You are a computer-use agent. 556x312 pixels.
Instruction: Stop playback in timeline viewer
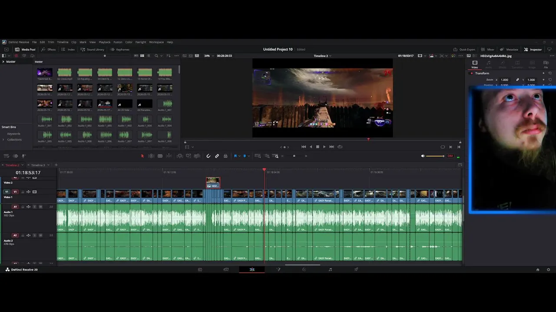(318, 147)
